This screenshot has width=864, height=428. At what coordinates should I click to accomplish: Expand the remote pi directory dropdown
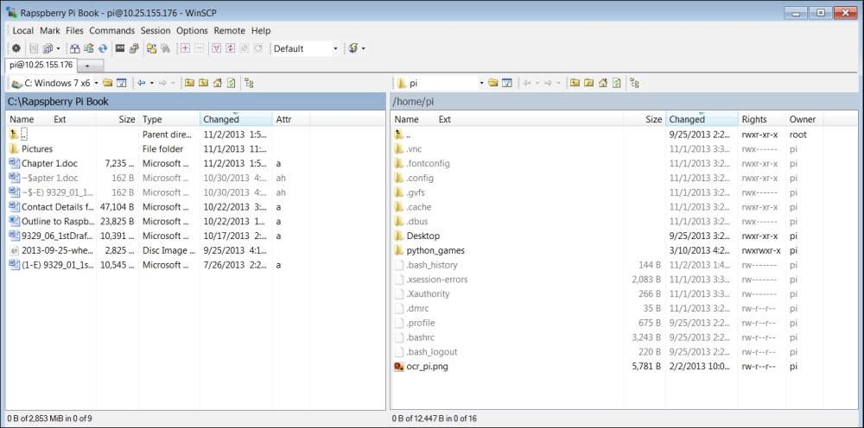pos(481,83)
